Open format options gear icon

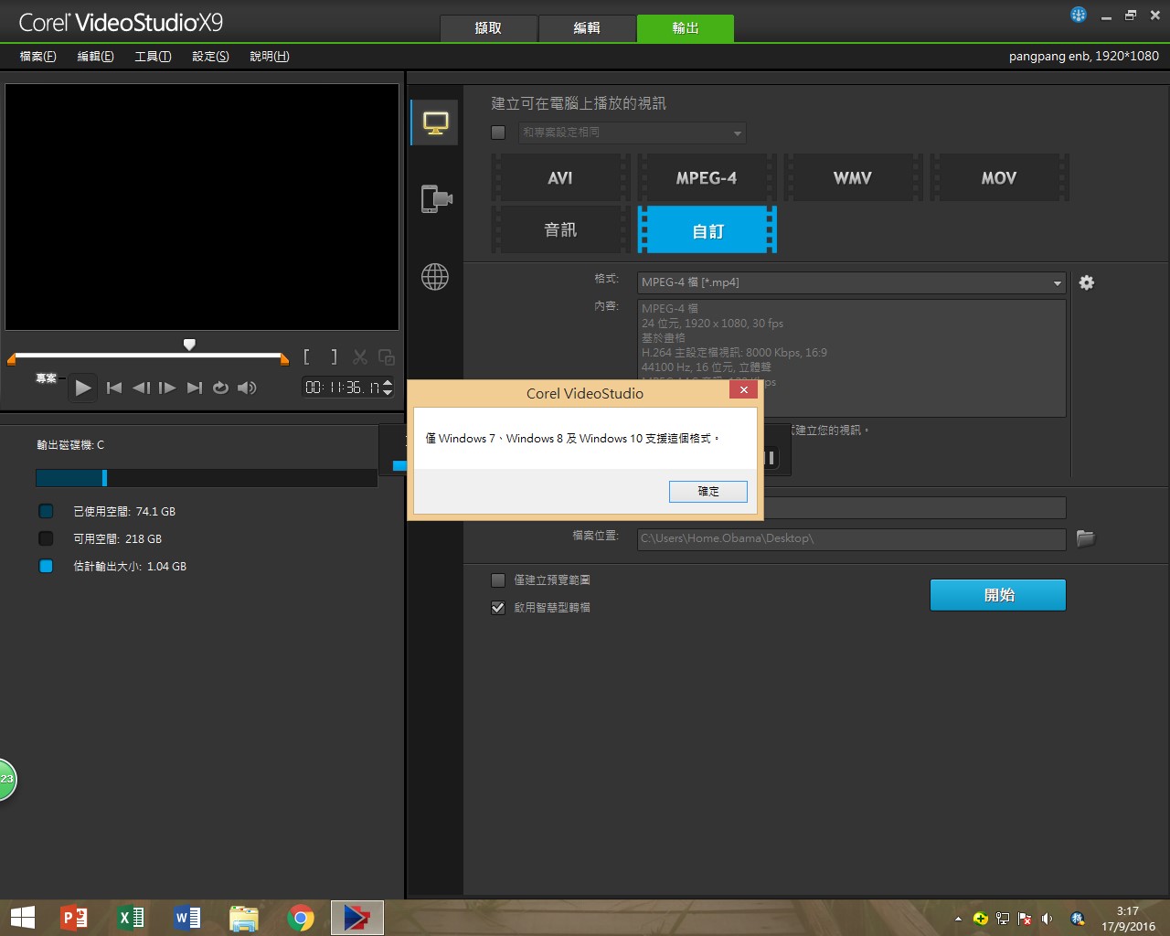(1086, 282)
